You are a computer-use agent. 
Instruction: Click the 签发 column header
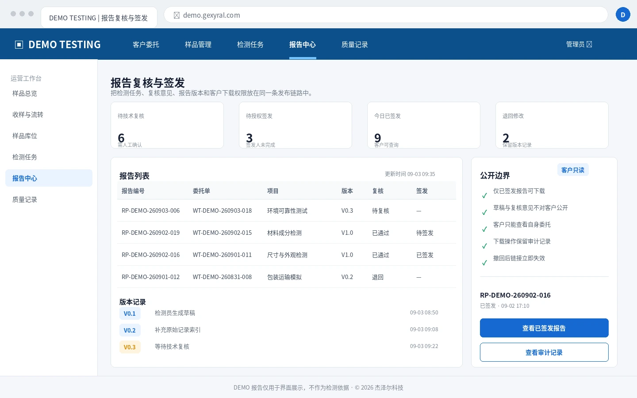click(422, 191)
